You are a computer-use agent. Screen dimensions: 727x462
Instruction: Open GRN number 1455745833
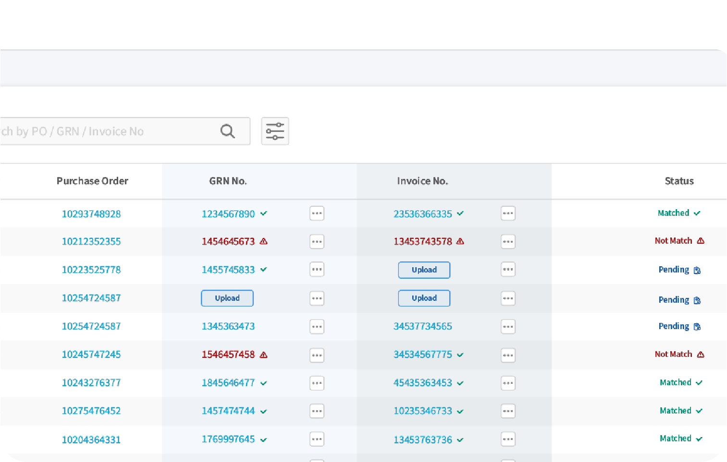pyautogui.click(x=228, y=270)
